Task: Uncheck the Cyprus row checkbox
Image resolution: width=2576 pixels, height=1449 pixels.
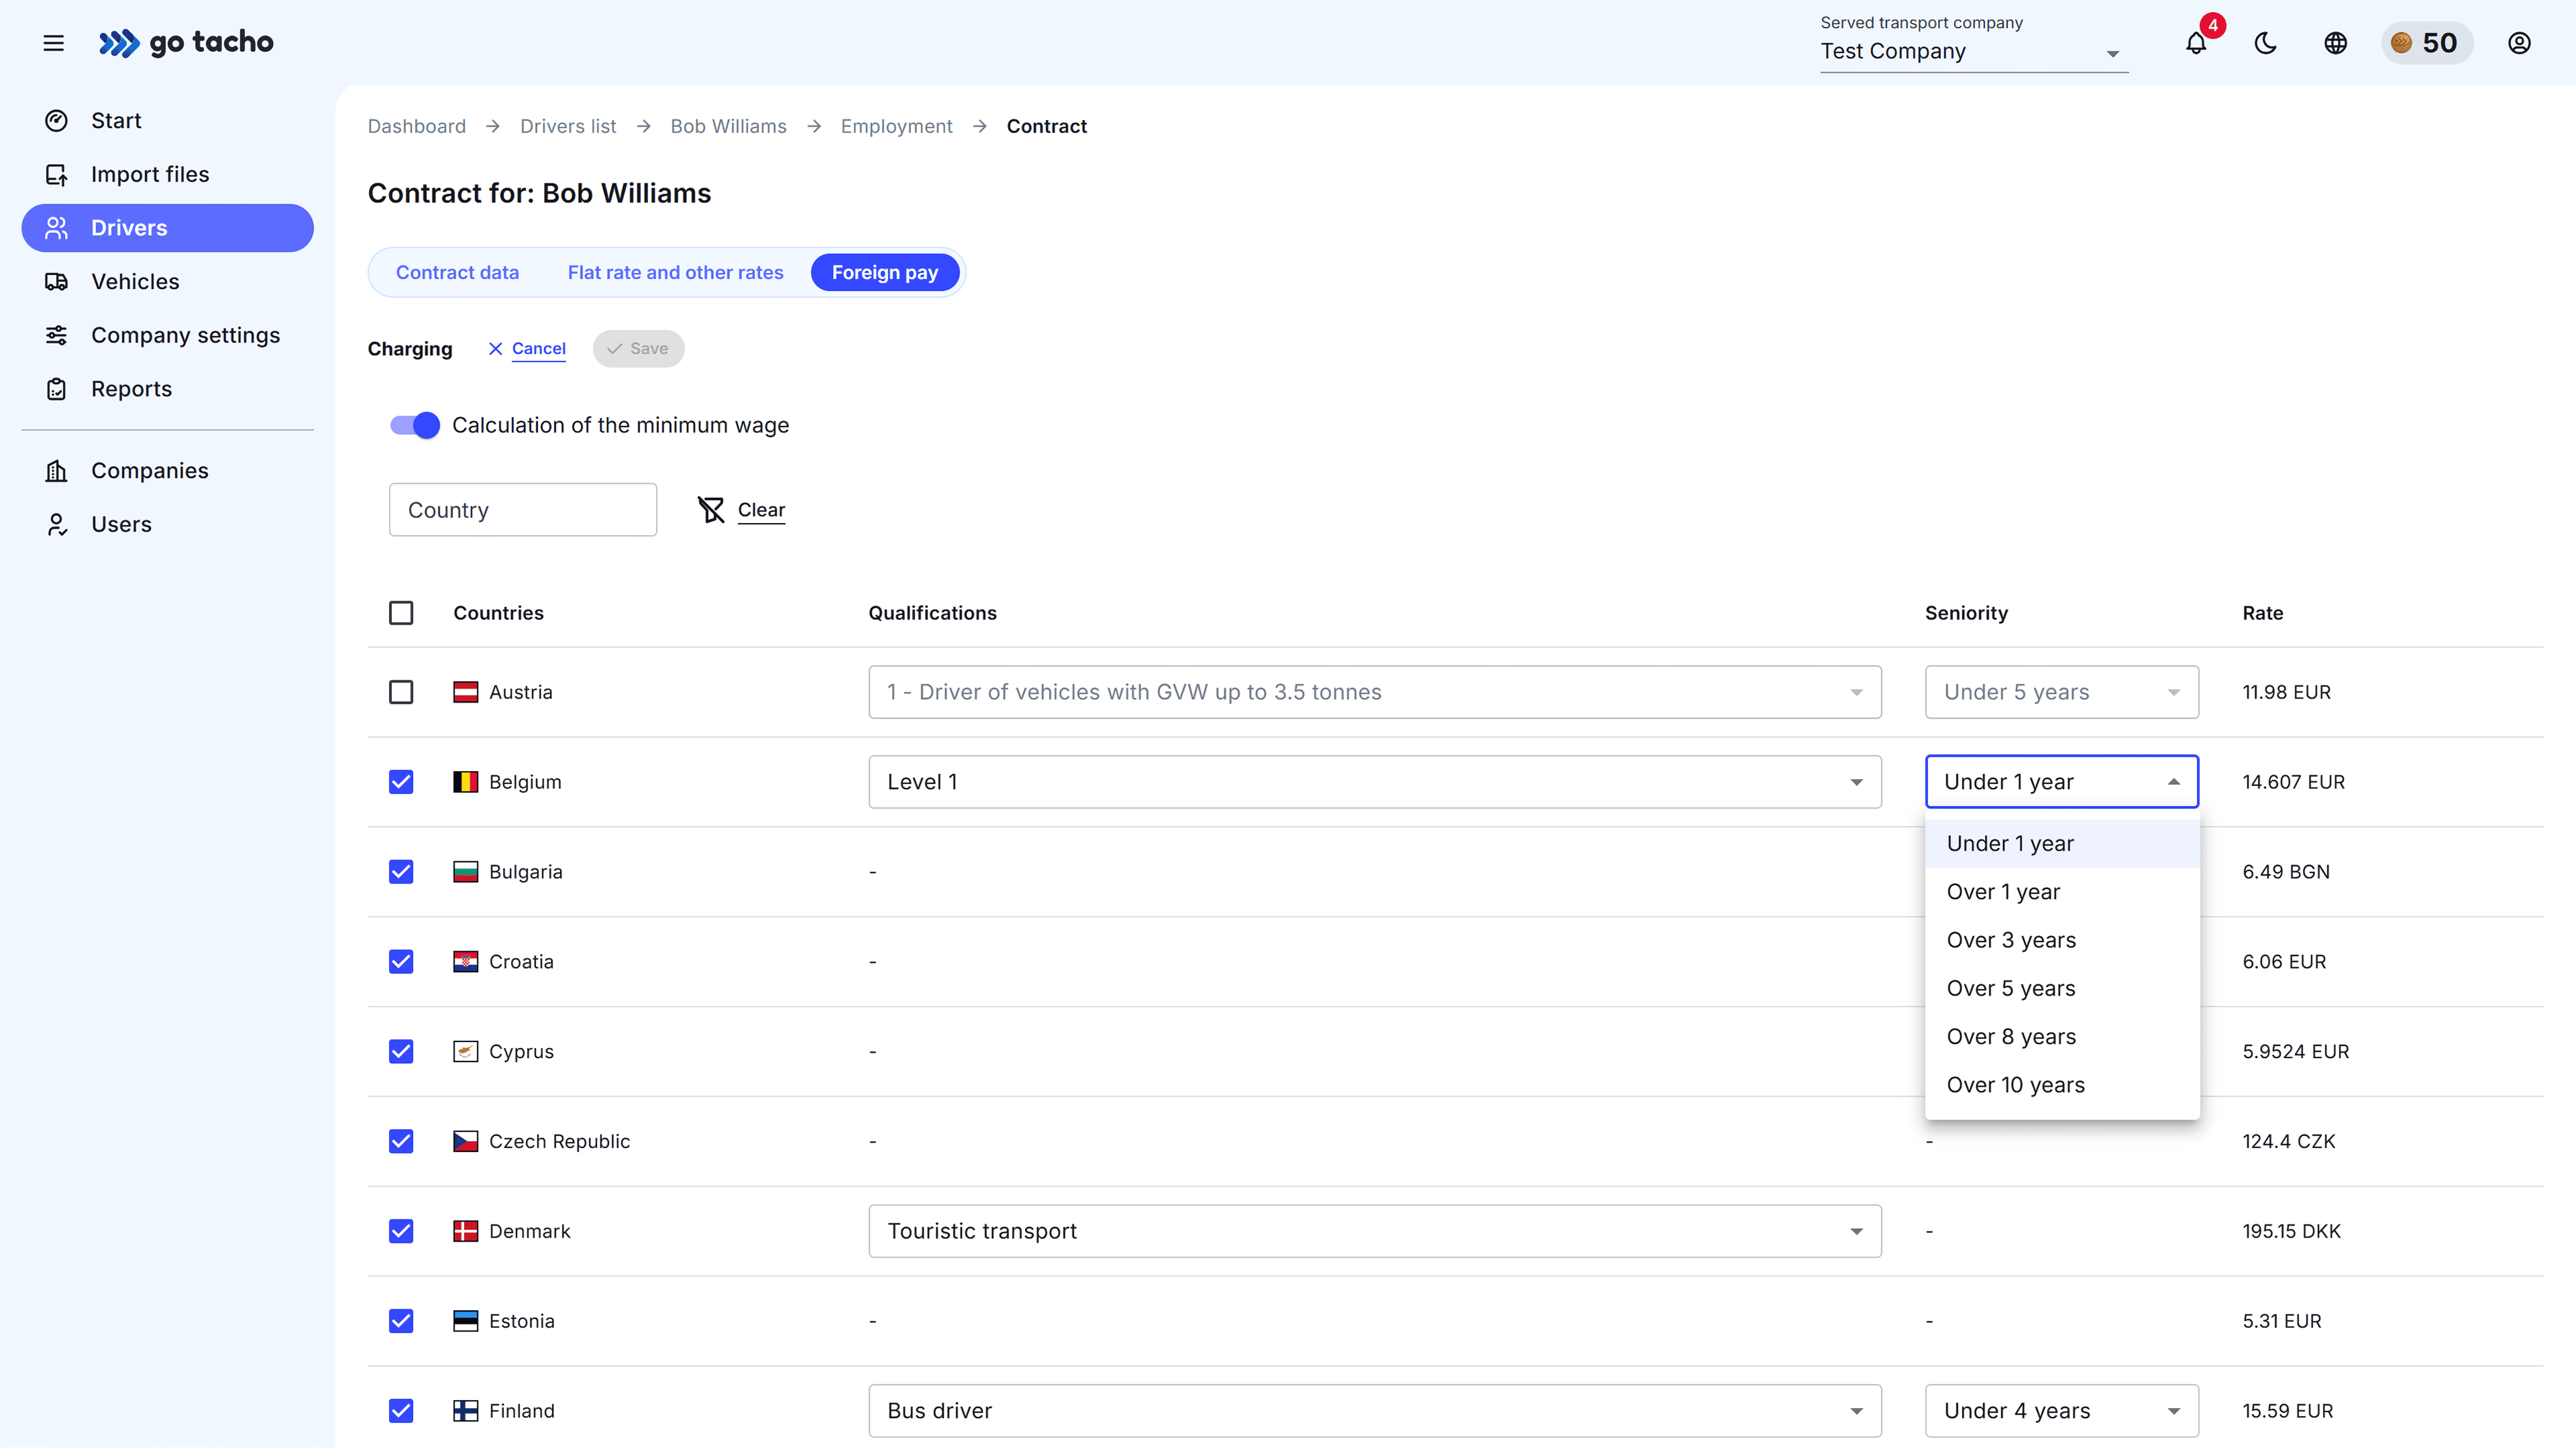Action: pos(401,1052)
